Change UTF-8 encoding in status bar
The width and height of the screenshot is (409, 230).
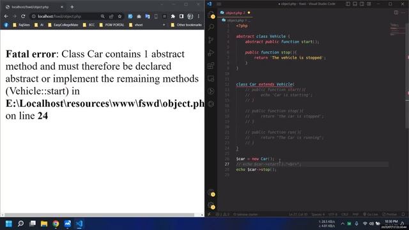[332, 215]
